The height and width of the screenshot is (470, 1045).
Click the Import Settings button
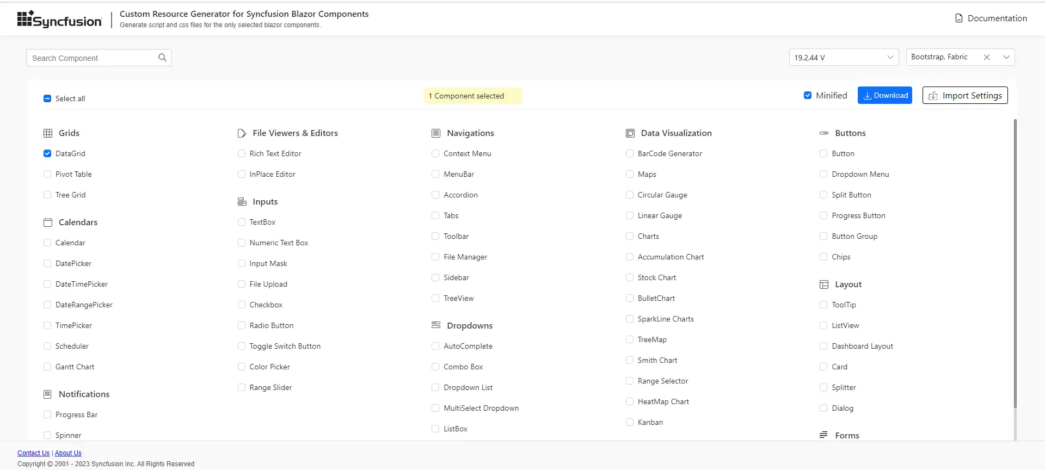(x=965, y=96)
